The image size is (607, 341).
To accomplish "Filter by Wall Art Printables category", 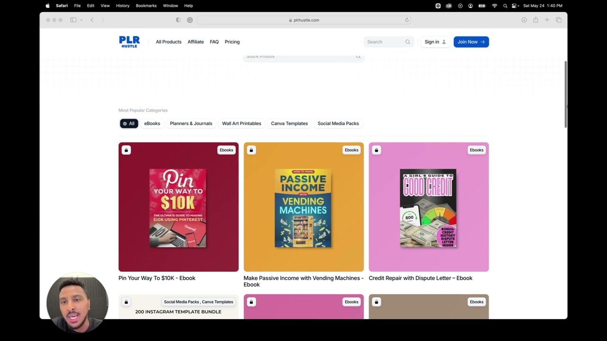I will click(241, 124).
